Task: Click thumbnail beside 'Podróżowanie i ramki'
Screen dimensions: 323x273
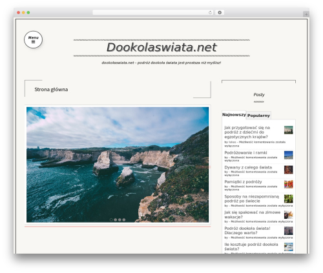Action: [288, 155]
